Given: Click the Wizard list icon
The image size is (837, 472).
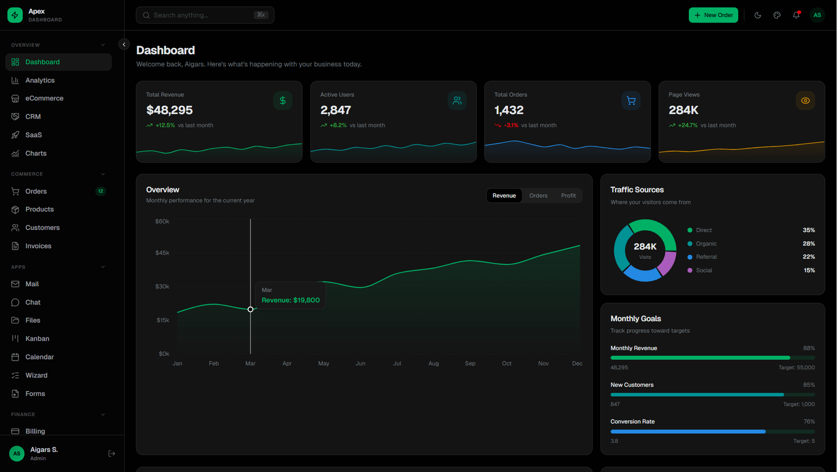Looking at the screenshot, I should [15, 375].
